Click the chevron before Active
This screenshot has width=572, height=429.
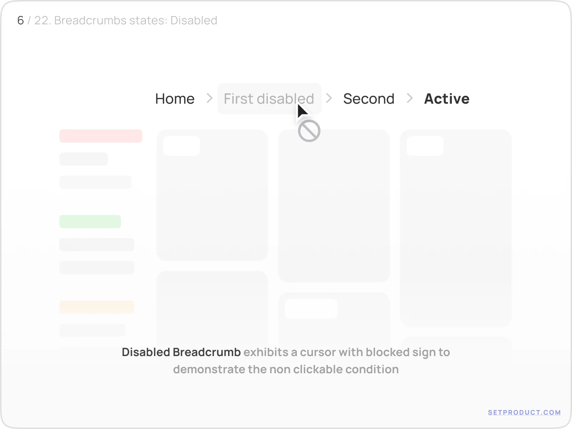pyautogui.click(x=410, y=99)
